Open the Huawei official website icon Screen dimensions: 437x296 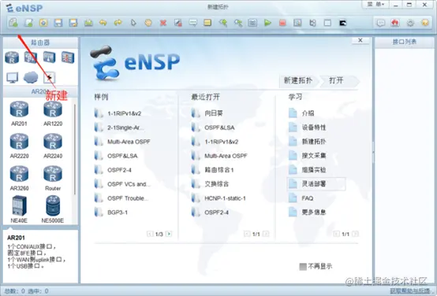click(395, 23)
